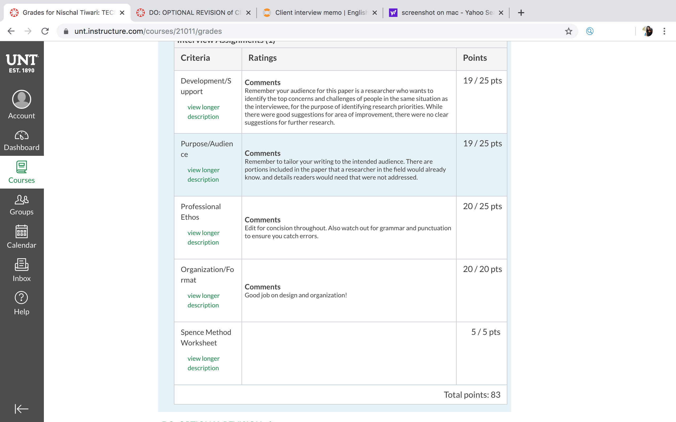
Task: Click the browser back arrow
Action: [x=11, y=31]
